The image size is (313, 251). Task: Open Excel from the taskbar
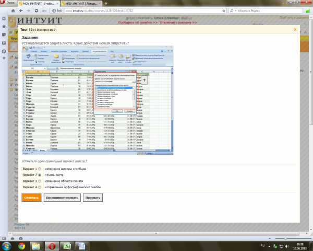coord(67,246)
